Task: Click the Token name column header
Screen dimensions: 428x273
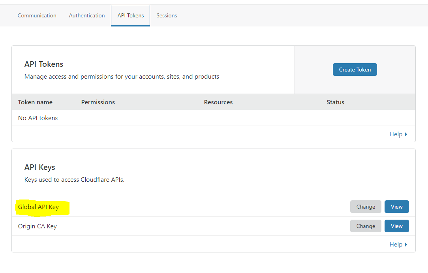Action: [x=35, y=102]
